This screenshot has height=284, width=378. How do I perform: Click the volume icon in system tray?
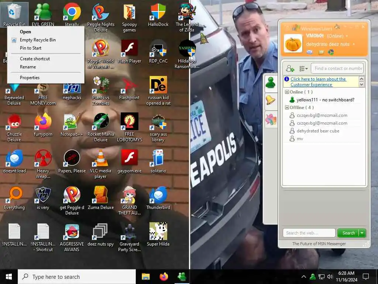pyautogui.click(x=330, y=277)
